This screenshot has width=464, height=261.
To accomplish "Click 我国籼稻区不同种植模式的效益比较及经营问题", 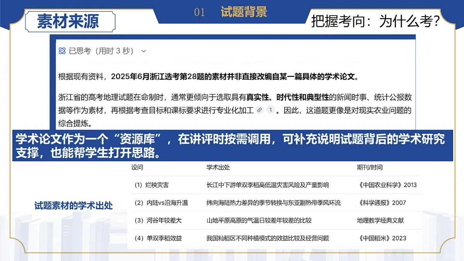I will (x=268, y=238).
